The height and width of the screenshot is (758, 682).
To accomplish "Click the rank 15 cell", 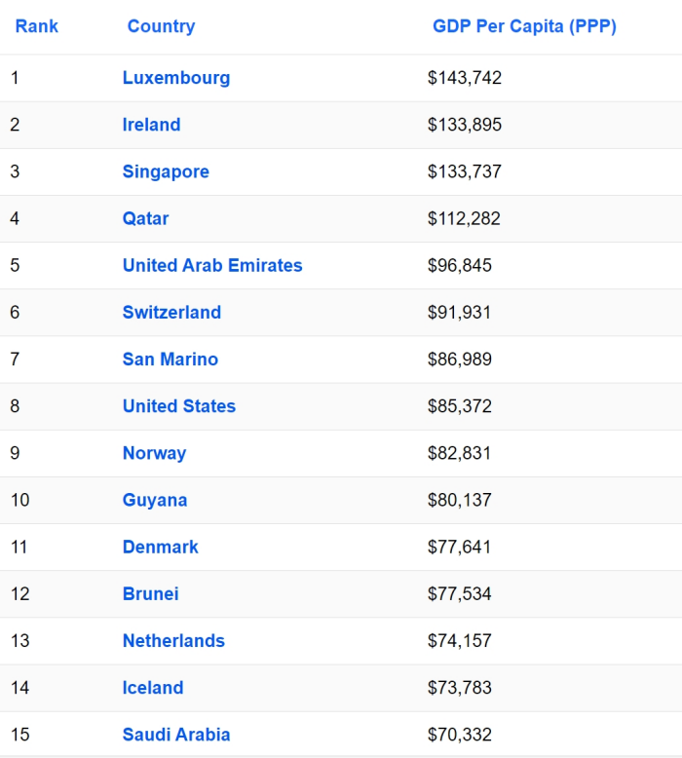I will tap(20, 735).
